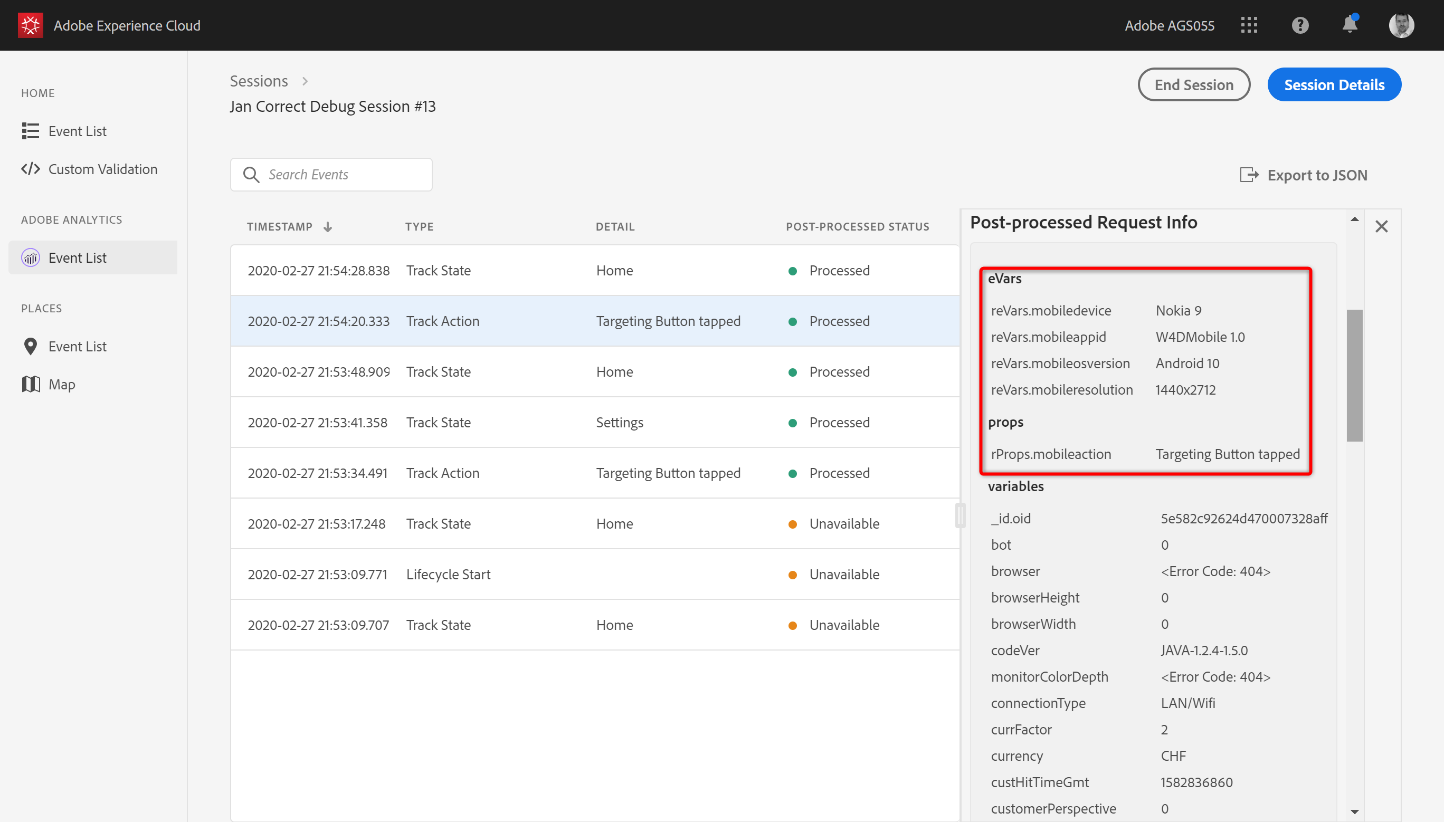Open the app switcher grid icon

(1249, 25)
